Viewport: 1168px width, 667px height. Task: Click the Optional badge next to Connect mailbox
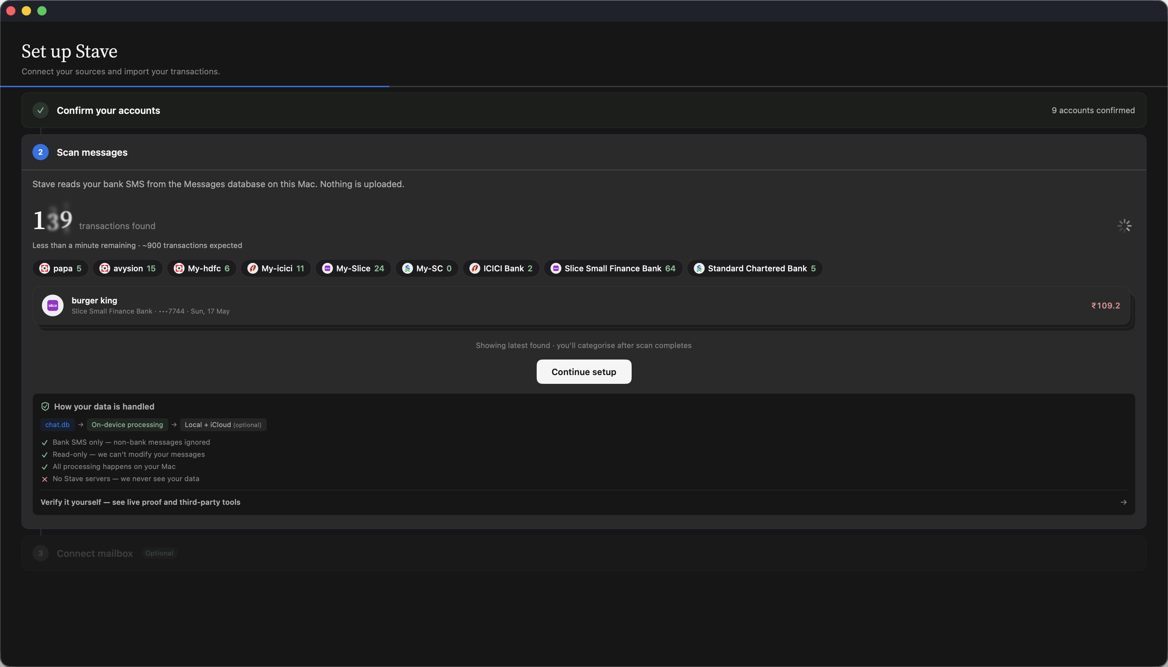coord(159,553)
